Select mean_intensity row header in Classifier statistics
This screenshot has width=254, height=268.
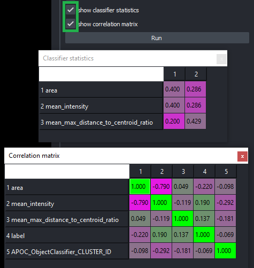101,106
